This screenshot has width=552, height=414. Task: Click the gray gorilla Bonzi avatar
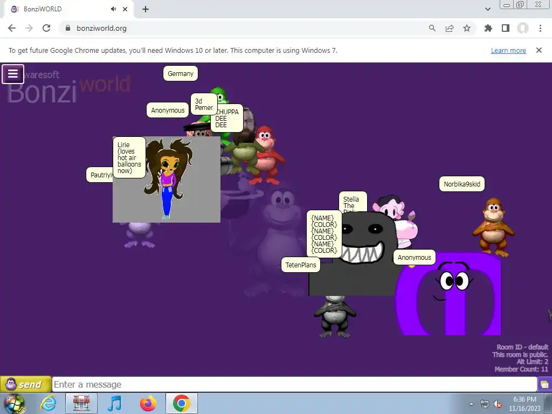pos(335,317)
